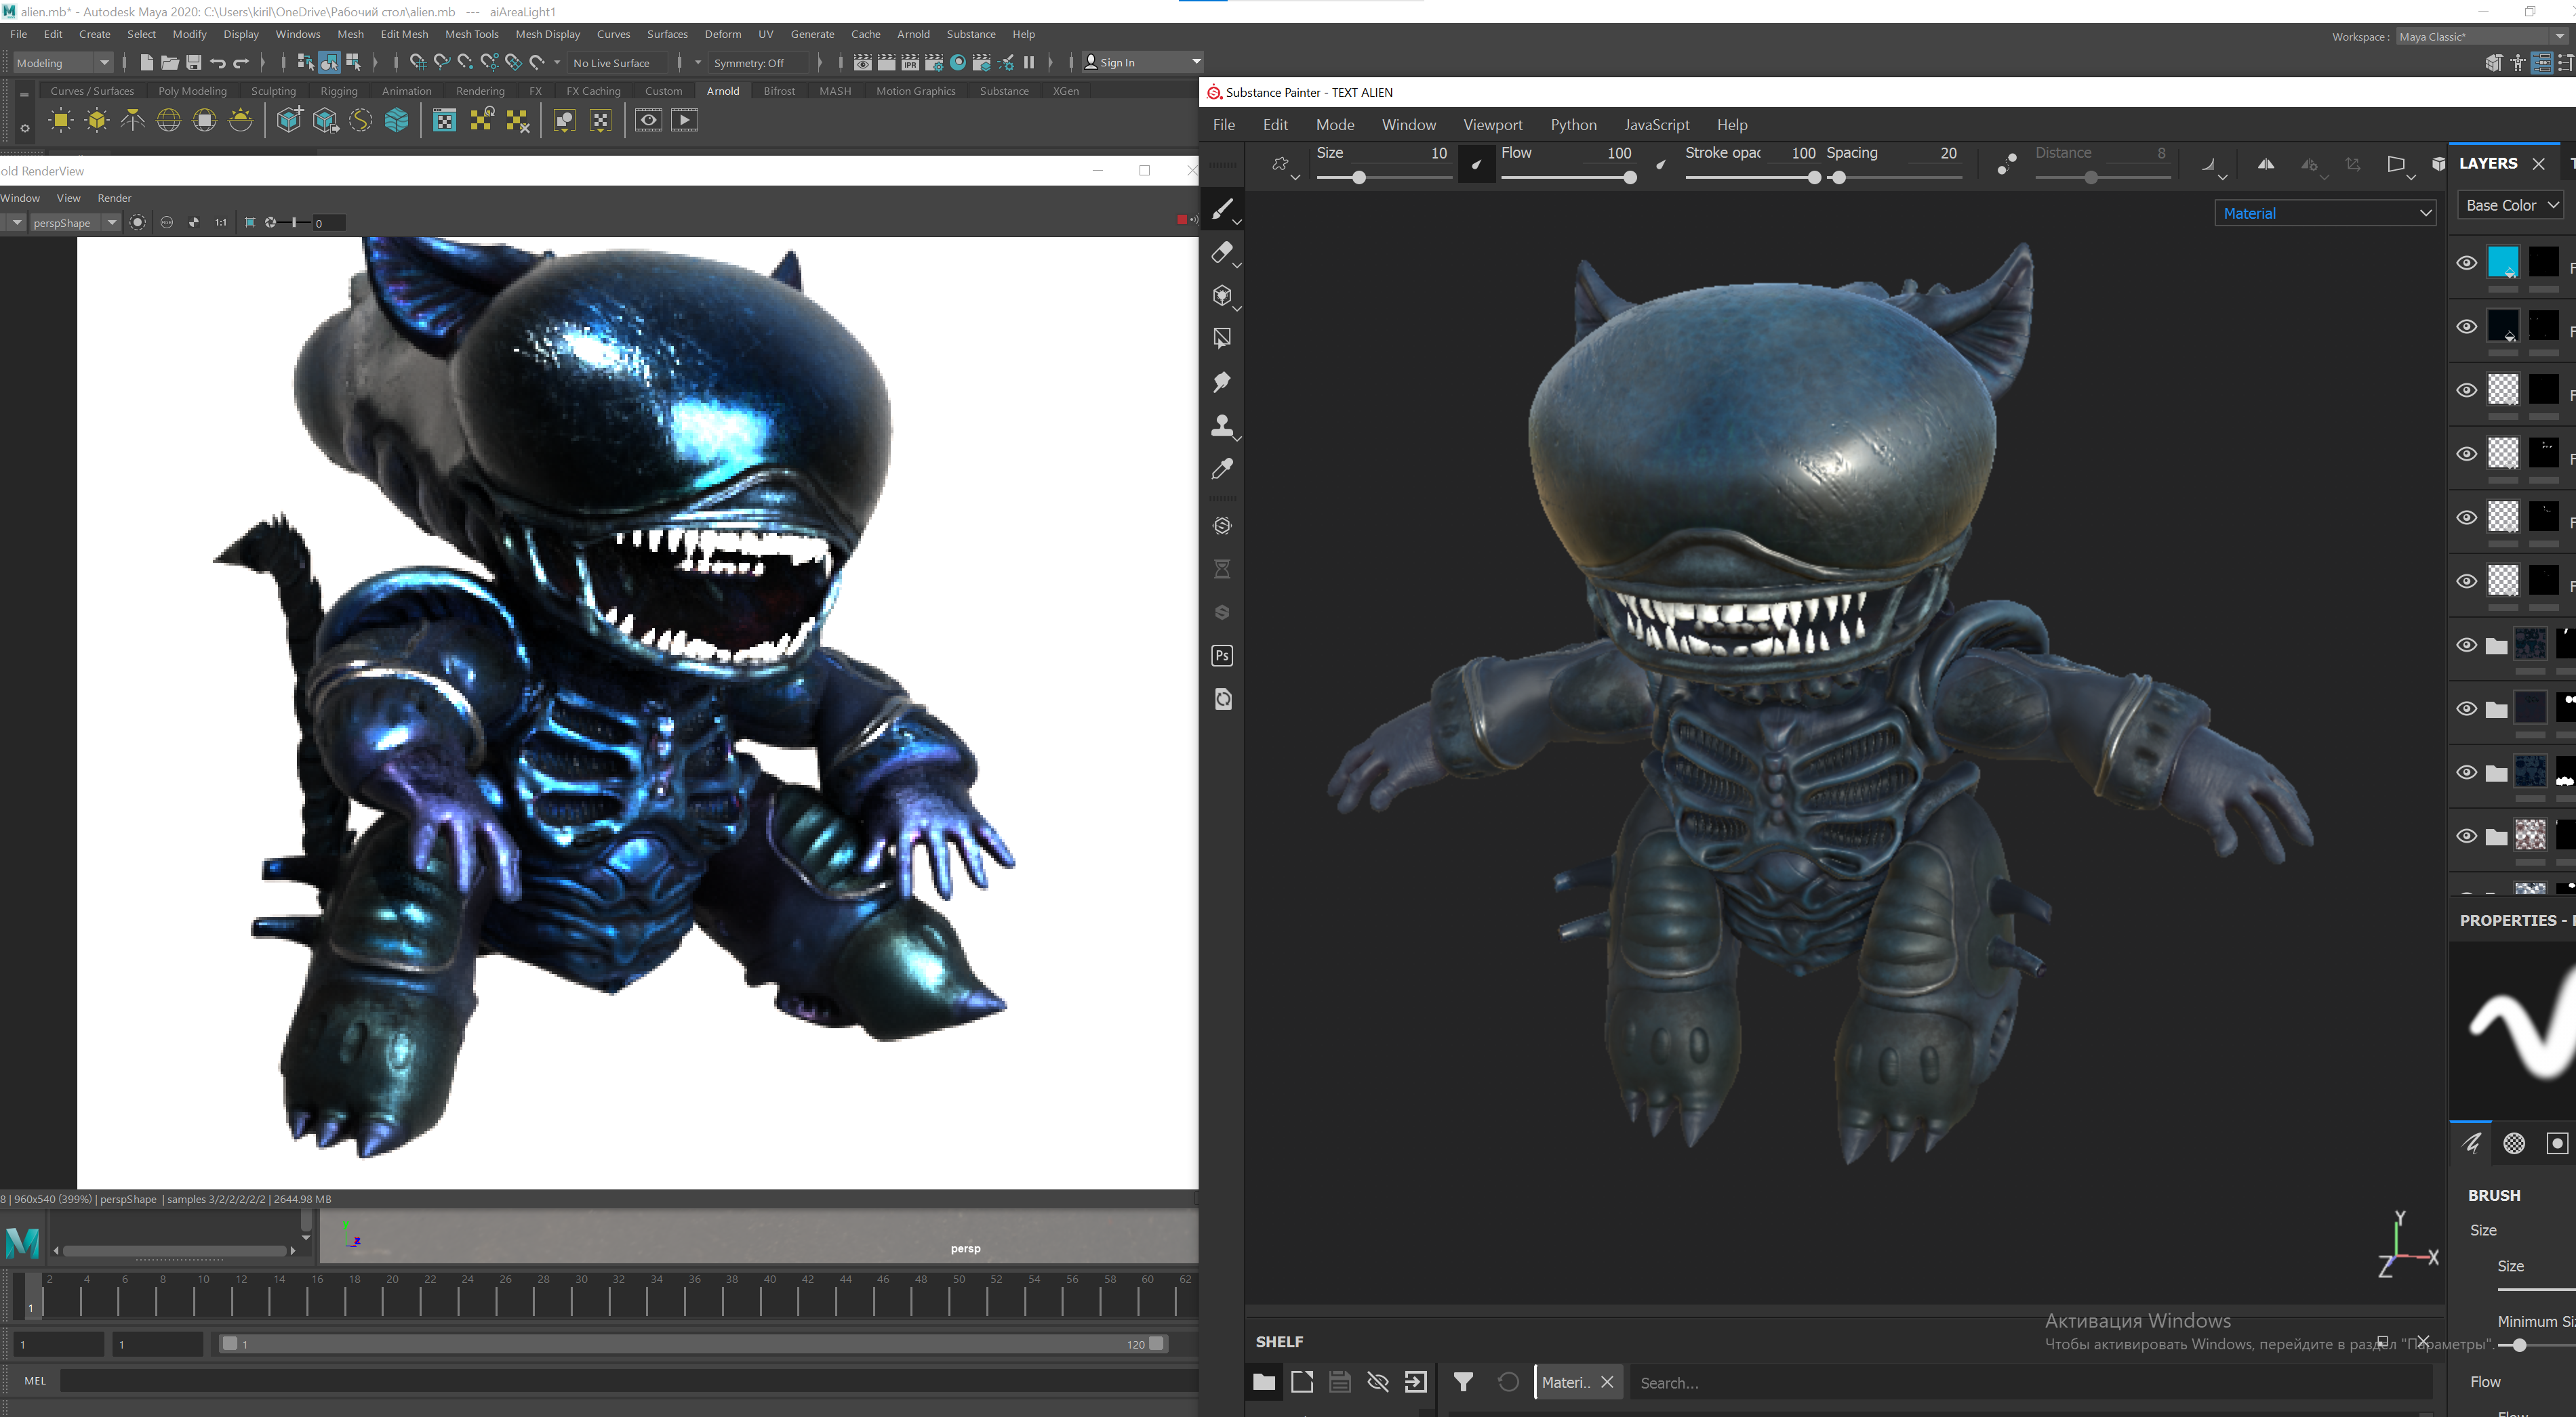Hide the second dark-blue fill layer
The width and height of the screenshot is (2576, 1417).
(x=2467, y=326)
